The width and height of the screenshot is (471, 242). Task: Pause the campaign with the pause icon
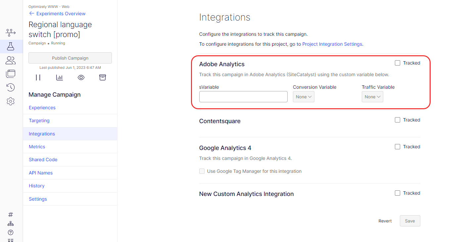38,77
